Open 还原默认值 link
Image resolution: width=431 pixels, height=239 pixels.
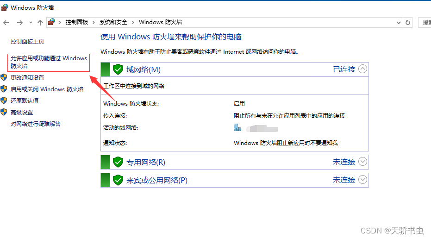click(25, 101)
